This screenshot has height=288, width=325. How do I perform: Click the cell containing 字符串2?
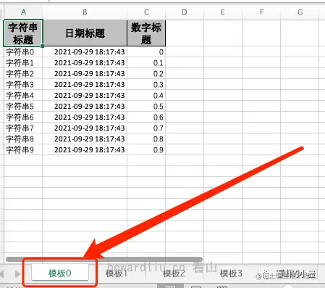tap(23, 73)
